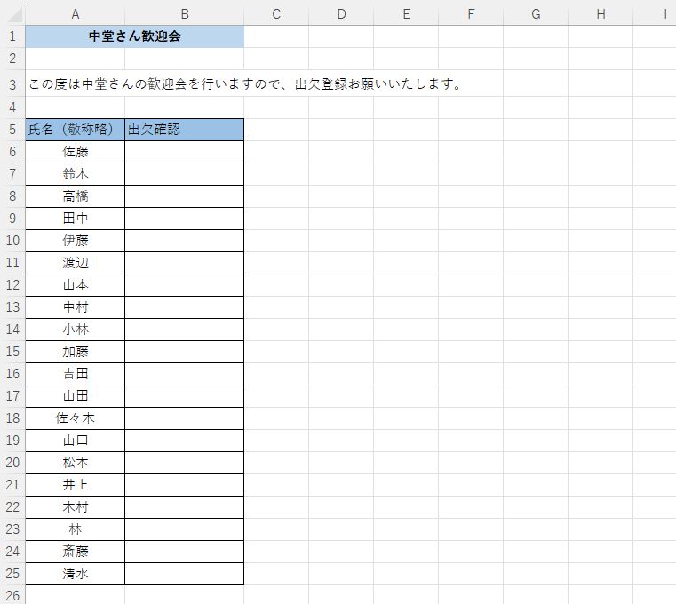Click the empty attendance cell beside 山本
The height and width of the screenshot is (604, 676).
point(184,285)
